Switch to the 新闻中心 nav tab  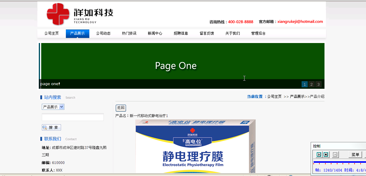pyautogui.click(x=155, y=33)
